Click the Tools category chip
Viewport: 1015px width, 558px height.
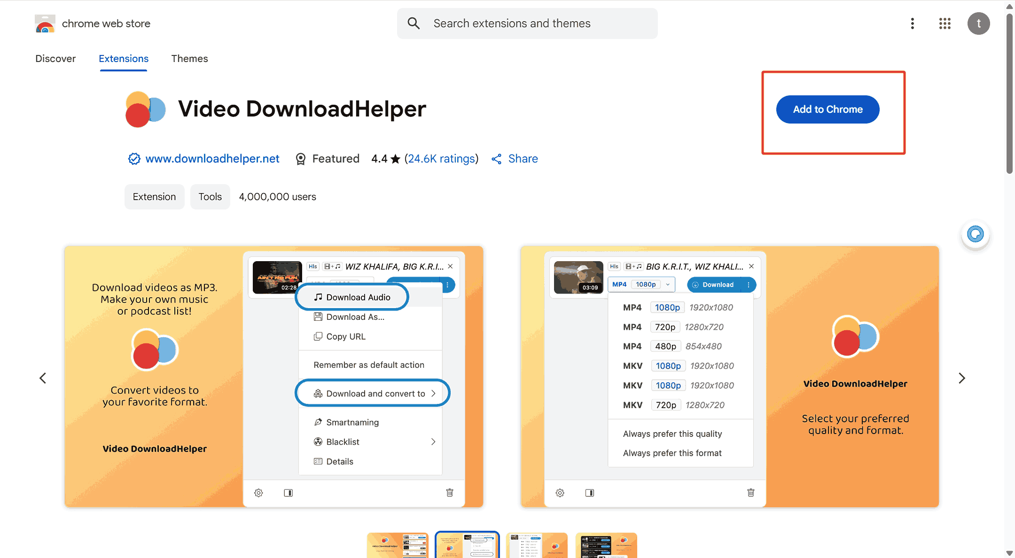click(210, 197)
